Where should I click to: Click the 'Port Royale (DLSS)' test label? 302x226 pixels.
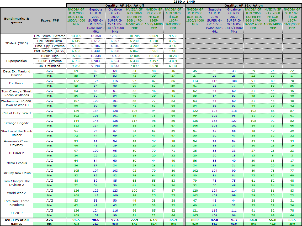click(50, 51)
